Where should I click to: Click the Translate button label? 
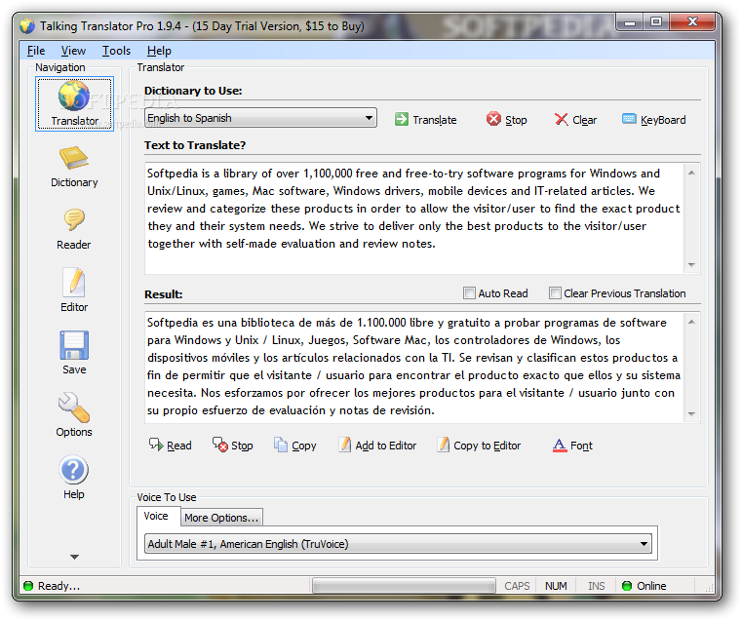tap(435, 120)
